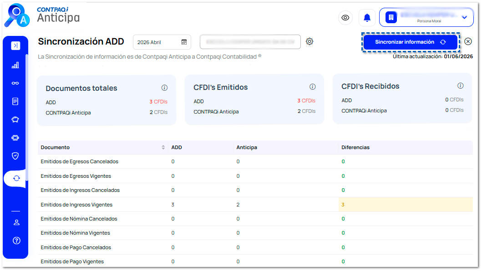482x271 pixels.
Task: Open notifications with the bell icon
Action: [x=367, y=18]
